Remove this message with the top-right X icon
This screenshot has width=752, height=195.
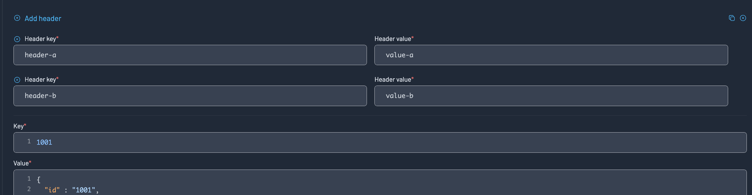point(743,18)
